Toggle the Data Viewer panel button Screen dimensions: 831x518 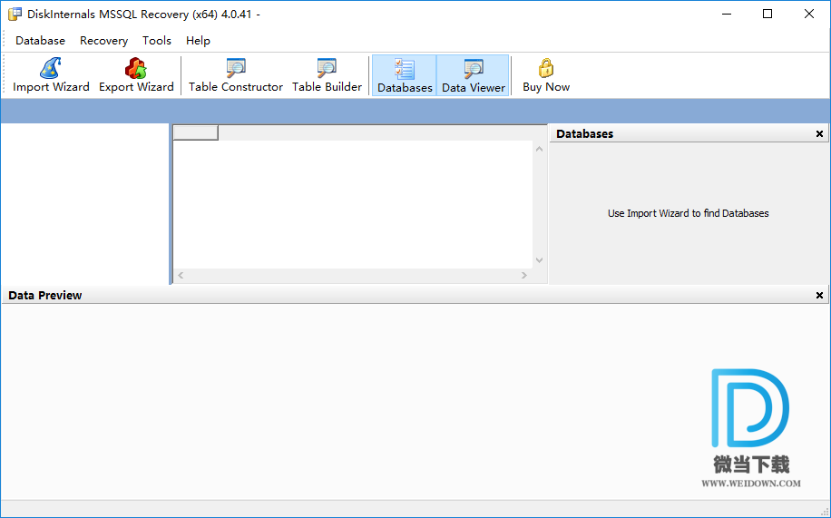click(473, 75)
